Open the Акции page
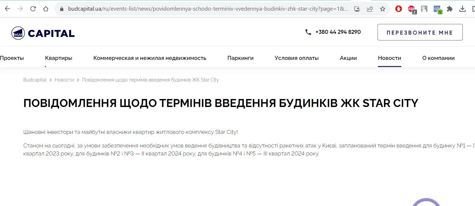 click(x=348, y=58)
